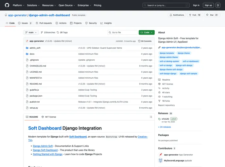Image resolution: width=225 pixels, height=167 pixels.
Task: Open the README.md file
Action: click(36, 84)
